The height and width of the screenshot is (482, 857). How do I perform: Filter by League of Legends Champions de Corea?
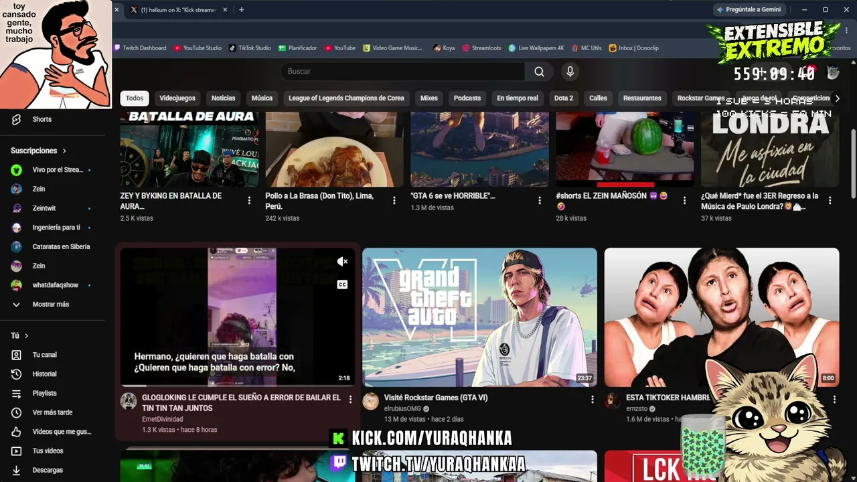coord(346,98)
